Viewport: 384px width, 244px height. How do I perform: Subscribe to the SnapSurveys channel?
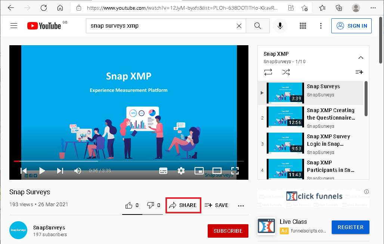point(228,231)
